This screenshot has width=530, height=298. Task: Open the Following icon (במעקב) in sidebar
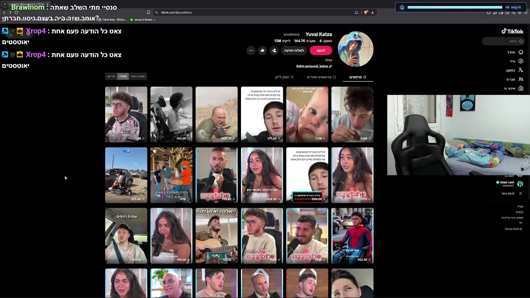pyautogui.click(x=521, y=70)
